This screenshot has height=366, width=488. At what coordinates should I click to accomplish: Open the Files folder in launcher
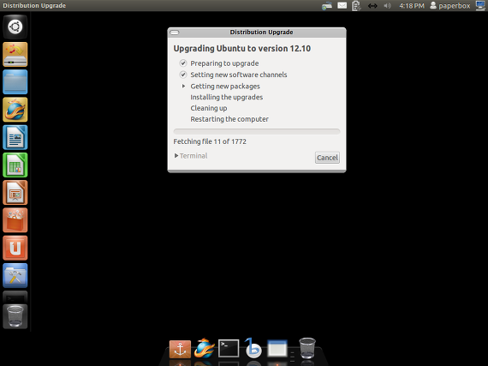(15, 82)
